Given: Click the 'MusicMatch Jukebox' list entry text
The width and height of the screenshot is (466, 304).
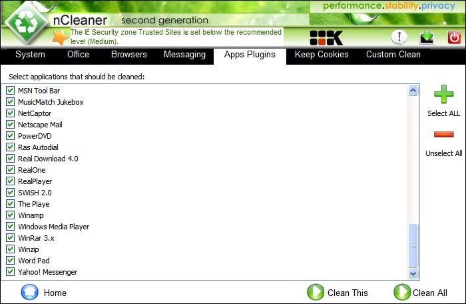Looking at the screenshot, I should [51, 102].
